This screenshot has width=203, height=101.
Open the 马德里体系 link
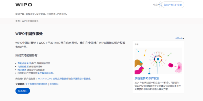pyautogui.click(x=23, y=67)
